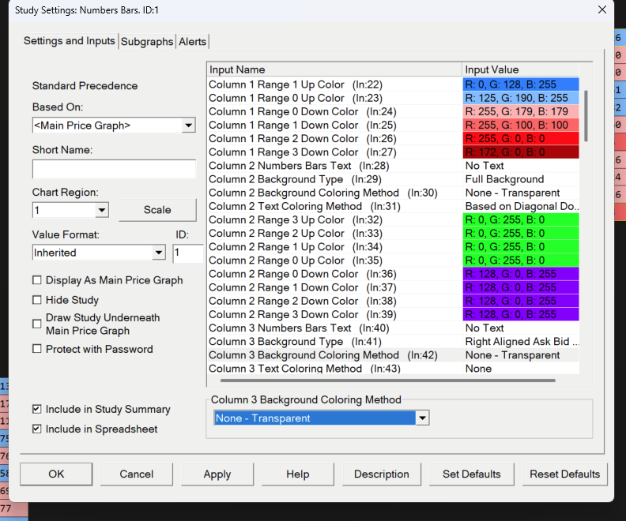This screenshot has height=521, width=626.
Task: Open Column 3 Background Coloring Method dropdown
Action: (423, 418)
